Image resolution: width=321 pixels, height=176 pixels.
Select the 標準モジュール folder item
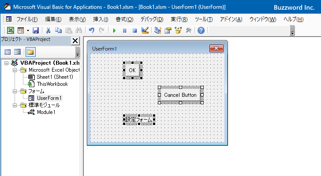point(44,105)
